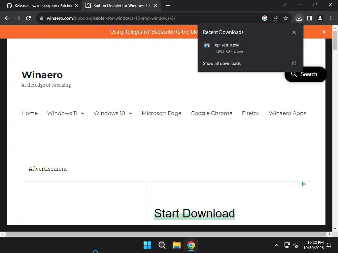This screenshot has height=253, width=338.
Task: Open Firefox category
Action: coord(251,113)
